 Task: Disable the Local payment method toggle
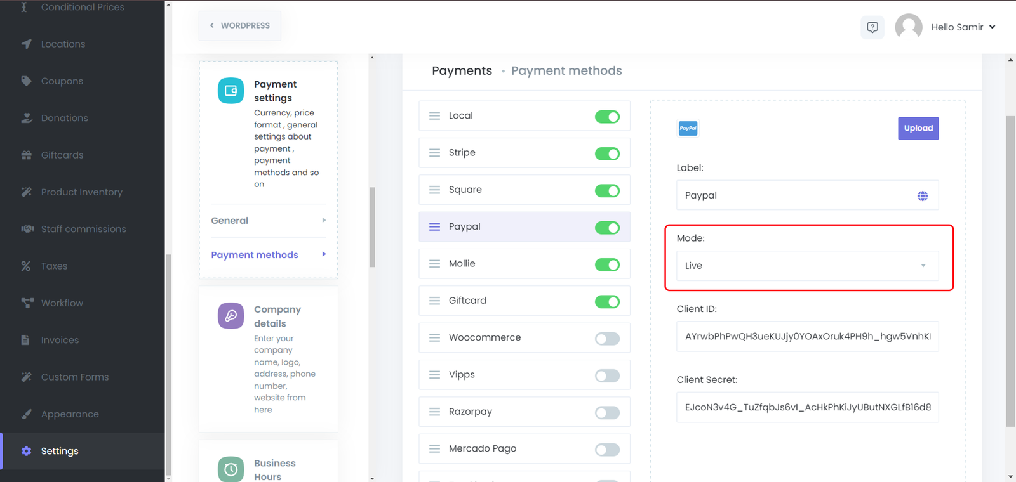click(606, 117)
